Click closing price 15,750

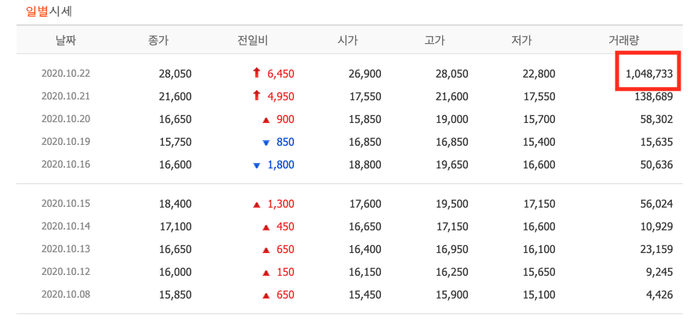pyautogui.click(x=176, y=142)
